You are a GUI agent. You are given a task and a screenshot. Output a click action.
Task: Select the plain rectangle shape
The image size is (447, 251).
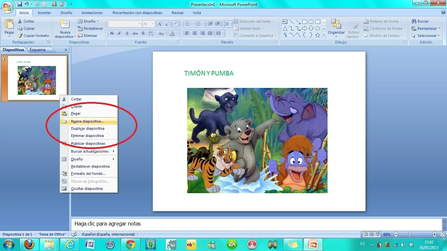(x=304, y=22)
